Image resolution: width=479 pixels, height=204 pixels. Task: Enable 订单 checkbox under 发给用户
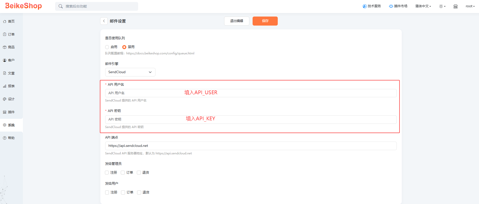tap(123, 192)
